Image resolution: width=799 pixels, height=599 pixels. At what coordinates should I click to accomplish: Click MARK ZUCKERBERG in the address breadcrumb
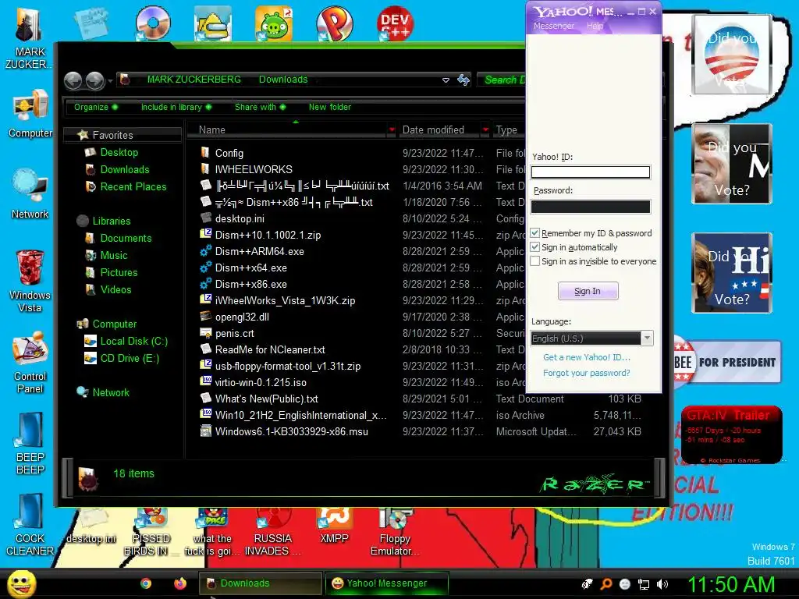[x=194, y=80]
